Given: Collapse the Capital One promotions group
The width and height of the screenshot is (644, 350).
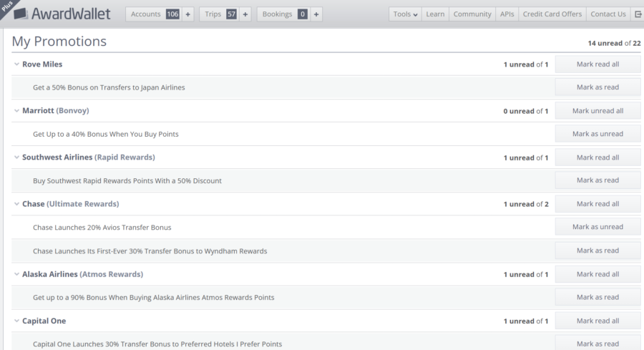Looking at the screenshot, I should [16, 321].
